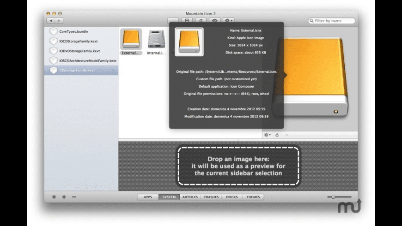Image resolution: width=402 pixels, height=226 pixels.
Task: Click the Original file permissions line
Action: (226, 94)
